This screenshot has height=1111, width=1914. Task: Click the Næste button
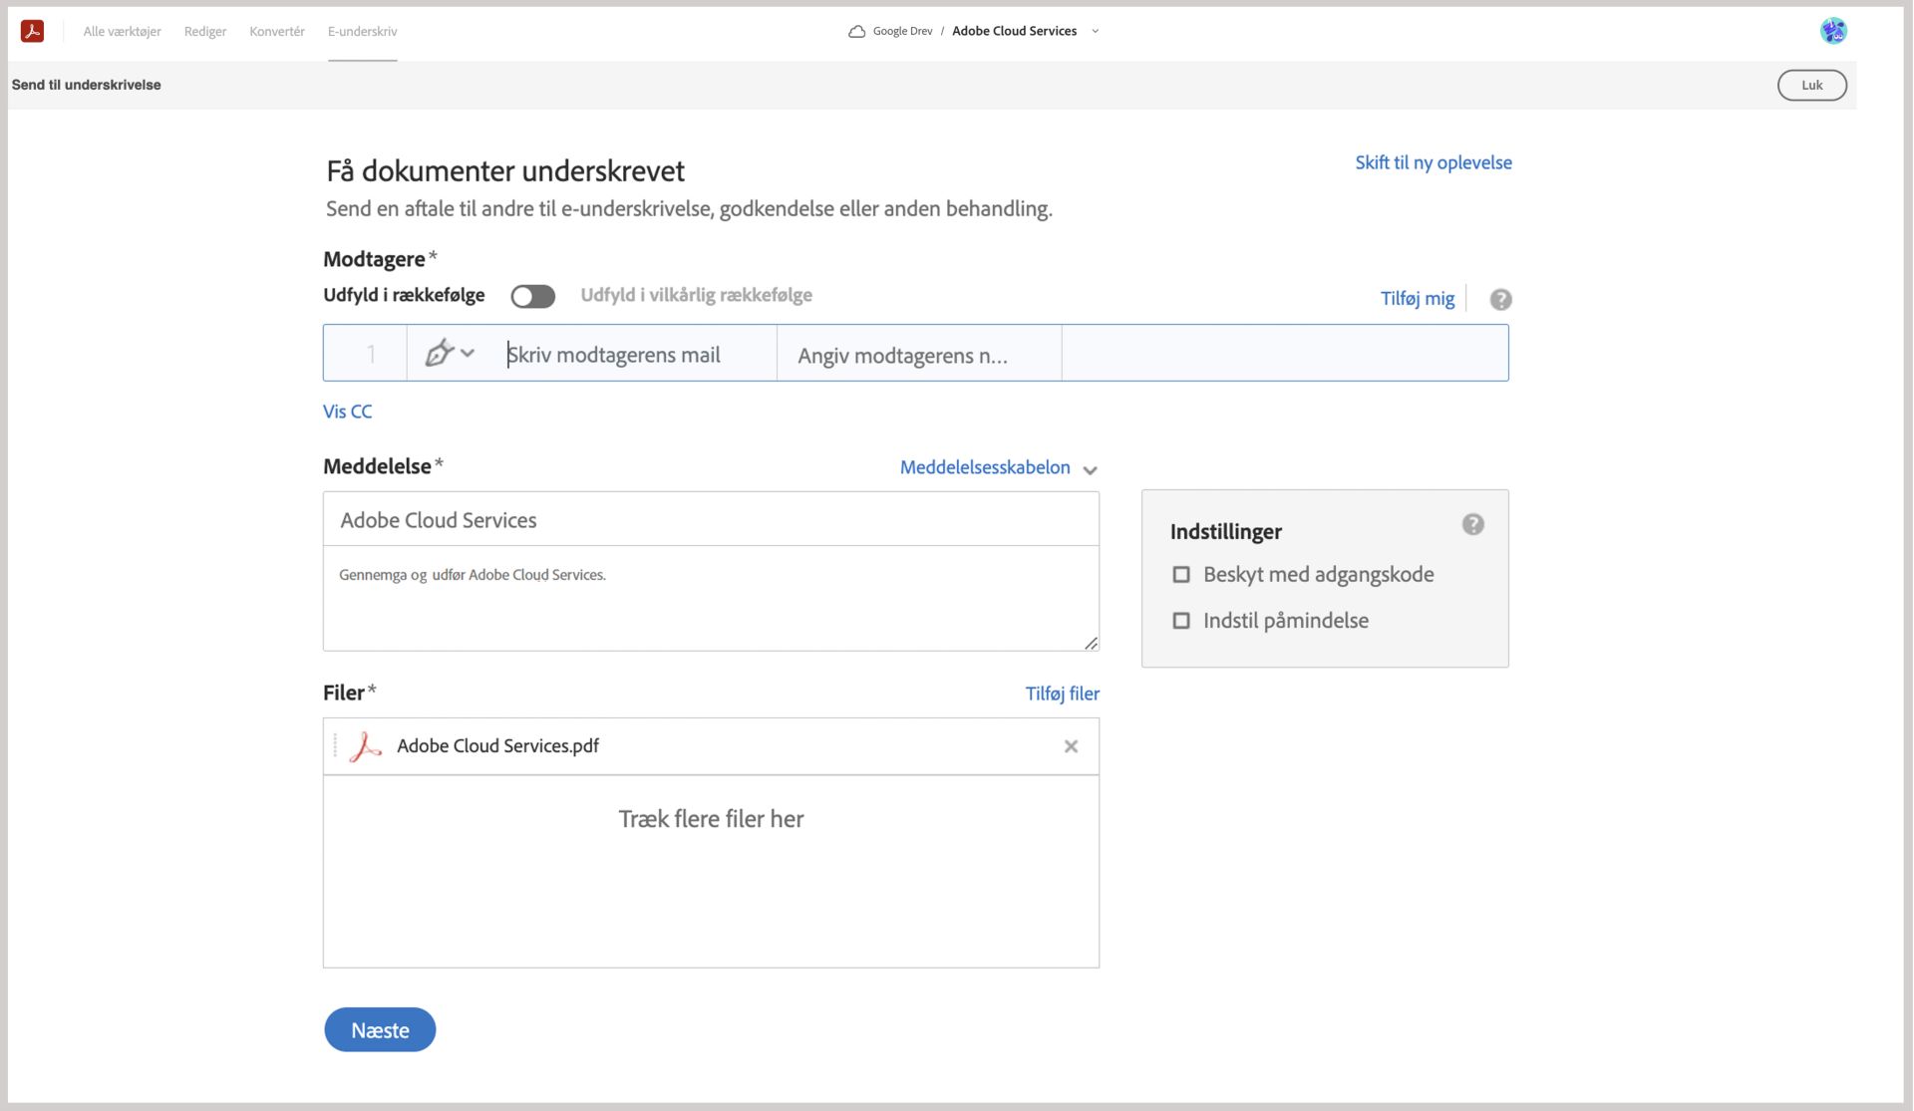[x=380, y=1029]
